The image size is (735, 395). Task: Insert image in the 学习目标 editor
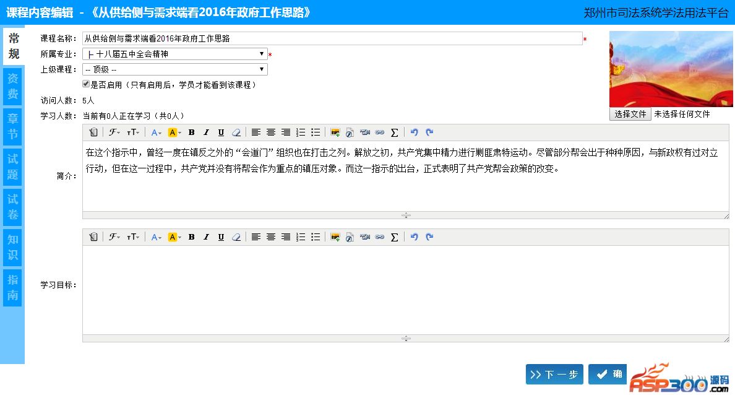[x=335, y=237]
